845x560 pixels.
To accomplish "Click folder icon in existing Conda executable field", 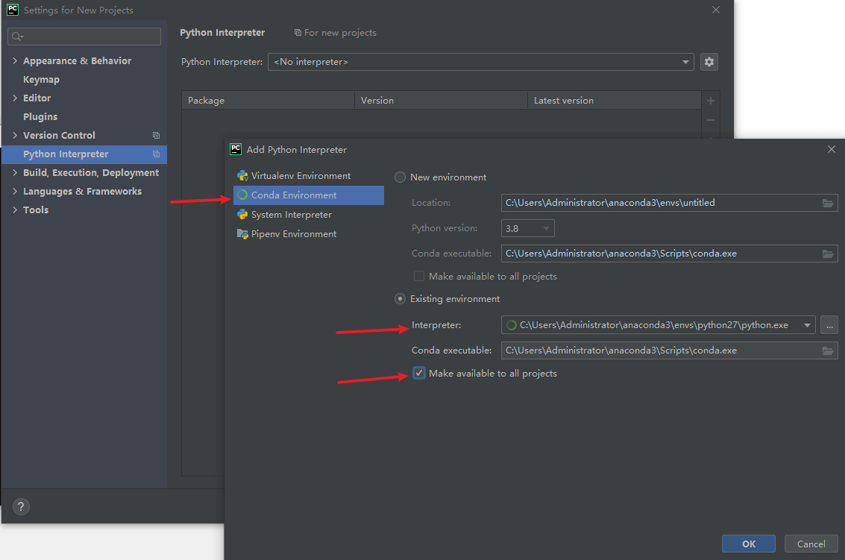I will tap(827, 350).
